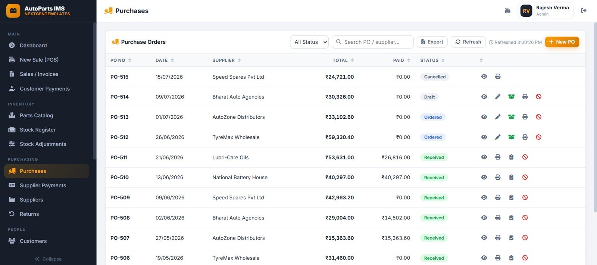
Task: Print PO-512 purchase order
Action: [525, 137]
